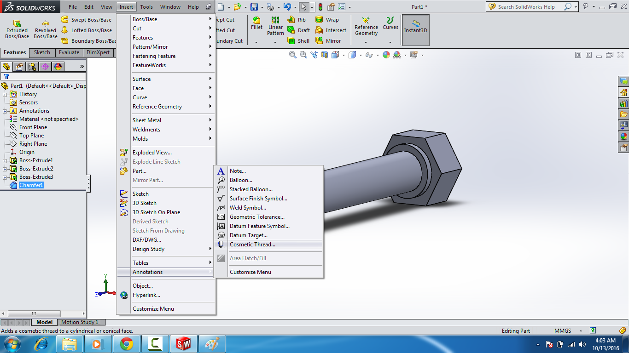This screenshot has width=629, height=353.
Task: Open the Appearances color ball in task pane
Action: [623, 136]
